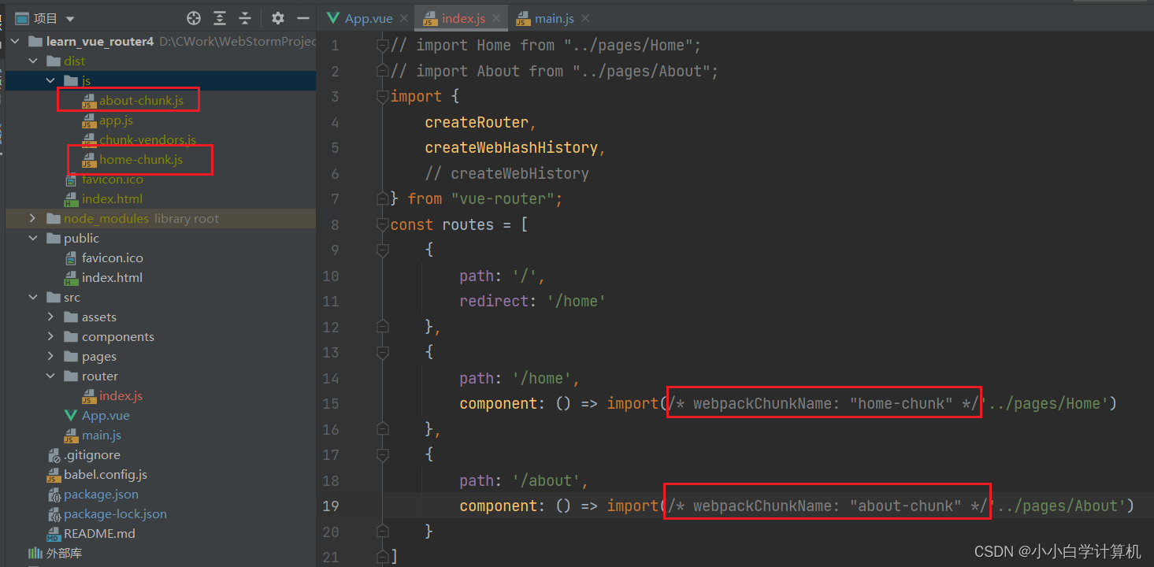Select index.js under router folder
Image resolution: width=1154 pixels, height=567 pixels.
click(x=121, y=395)
